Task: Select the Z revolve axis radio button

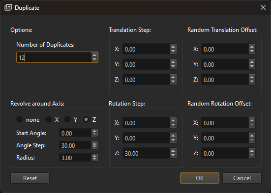Action: [86, 119]
